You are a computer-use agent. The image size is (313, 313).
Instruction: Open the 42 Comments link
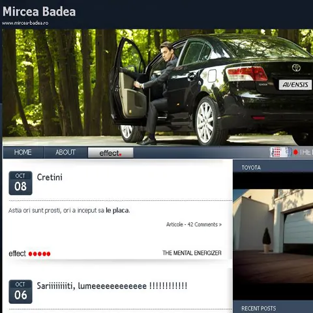204,224
